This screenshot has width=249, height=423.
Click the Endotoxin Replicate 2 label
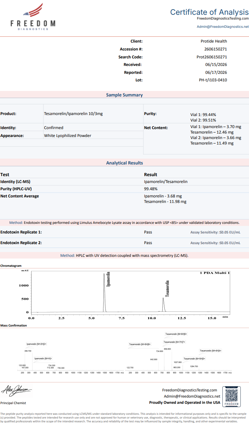pos(21,243)
